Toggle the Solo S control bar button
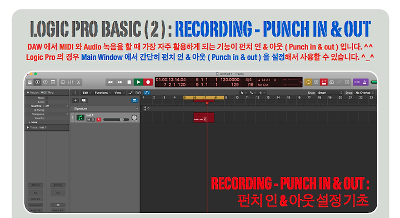 pos(347,82)
